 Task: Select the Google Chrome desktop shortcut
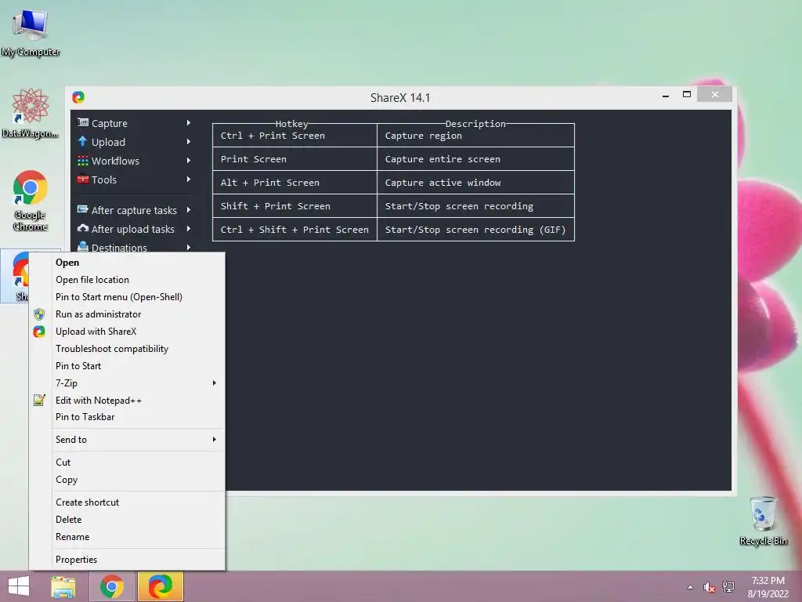pyautogui.click(x=31, y=201)
